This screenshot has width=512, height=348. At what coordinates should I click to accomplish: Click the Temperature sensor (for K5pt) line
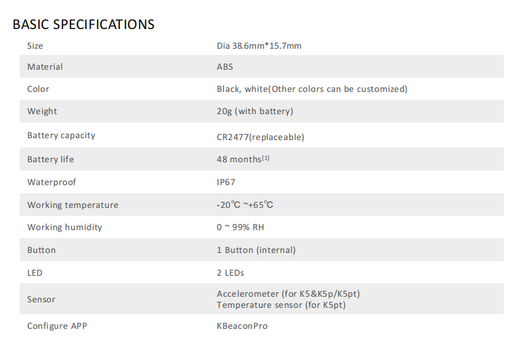click(x=281, y=305)
